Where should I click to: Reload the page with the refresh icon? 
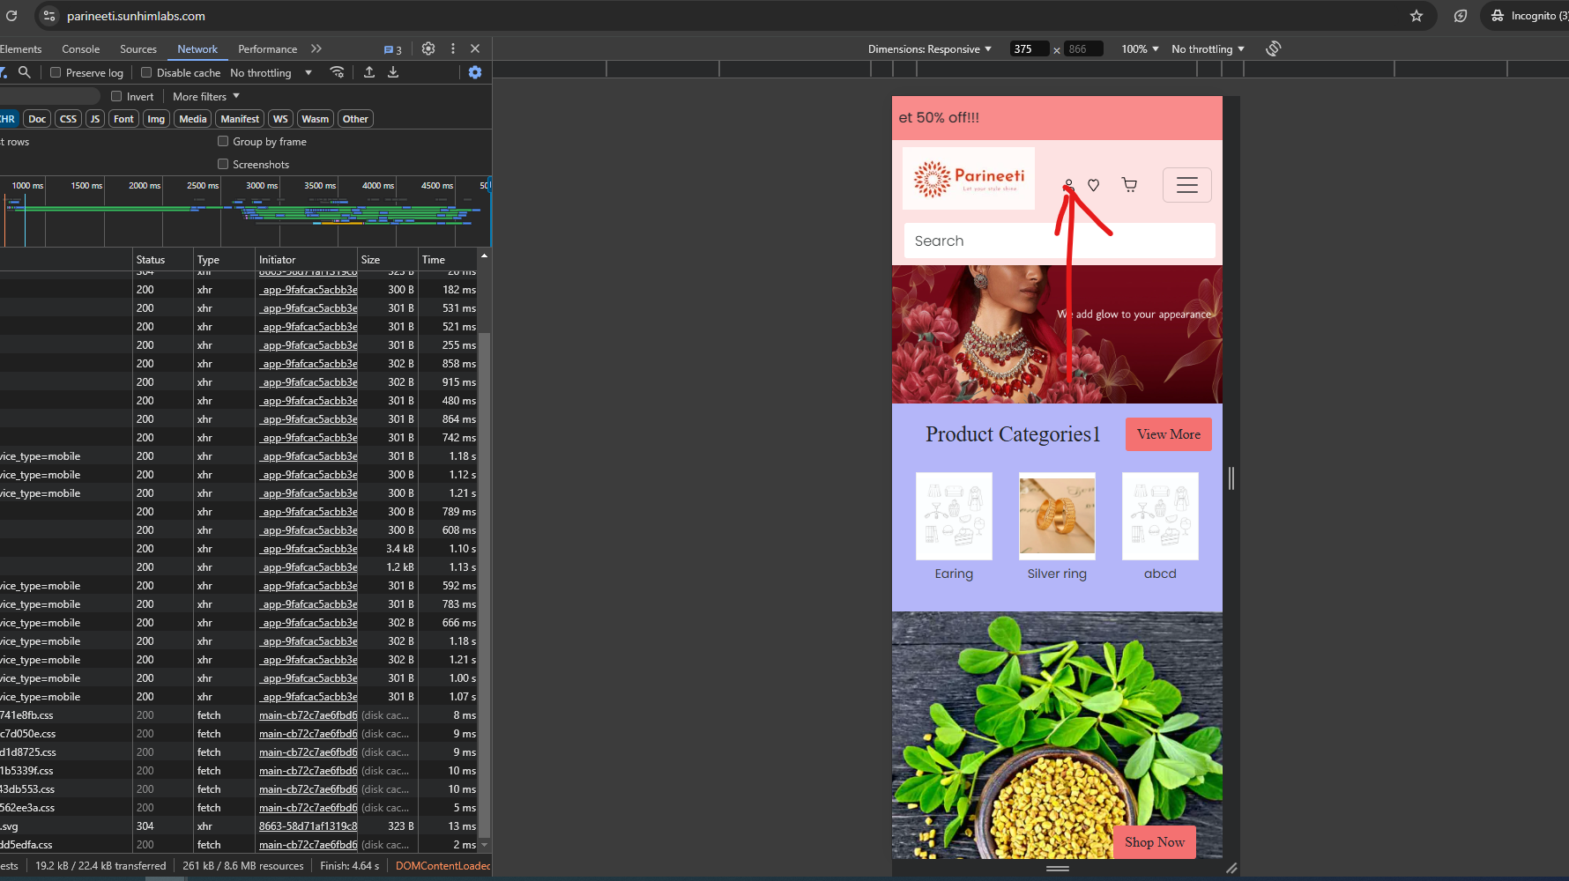point(11,16)
